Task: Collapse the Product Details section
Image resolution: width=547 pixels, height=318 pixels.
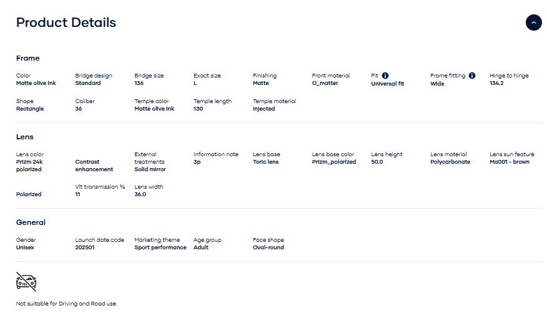Action: [533, 22]
